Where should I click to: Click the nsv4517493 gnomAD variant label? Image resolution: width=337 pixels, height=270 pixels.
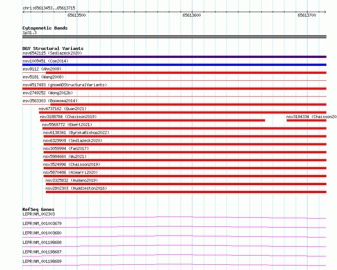[65, 85]
